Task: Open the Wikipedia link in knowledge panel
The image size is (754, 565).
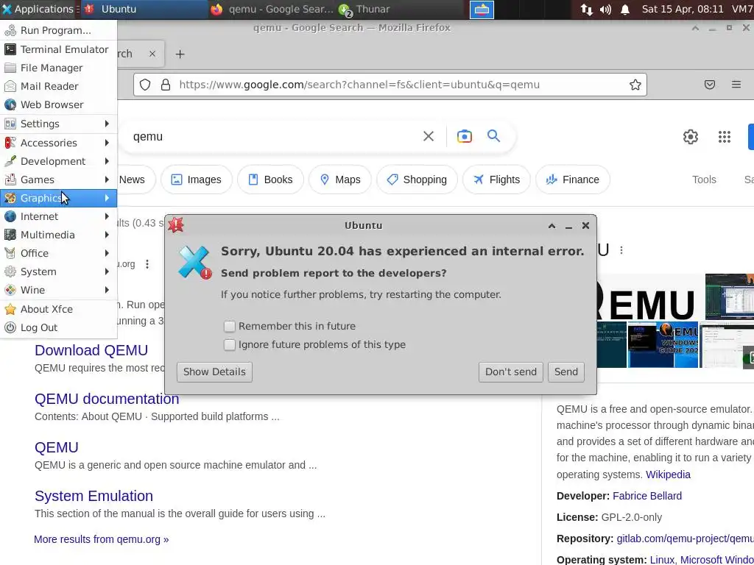Action: (668, 475)
